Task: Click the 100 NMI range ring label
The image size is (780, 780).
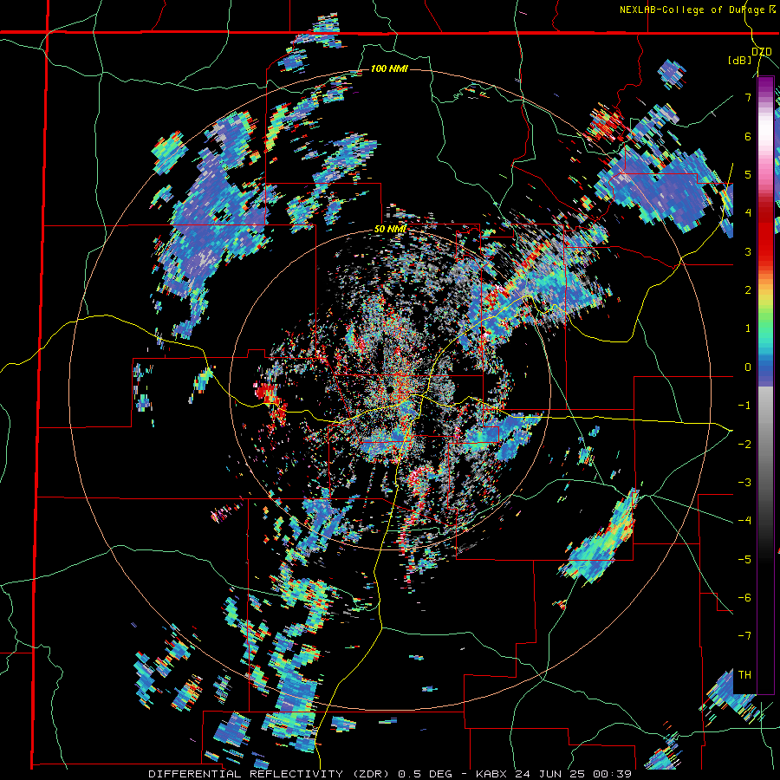Action: pyautogui.click(x=389, y=68)
